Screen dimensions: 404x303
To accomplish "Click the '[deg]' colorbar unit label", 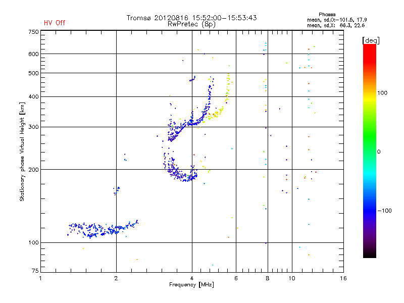I will coord(371,40).
